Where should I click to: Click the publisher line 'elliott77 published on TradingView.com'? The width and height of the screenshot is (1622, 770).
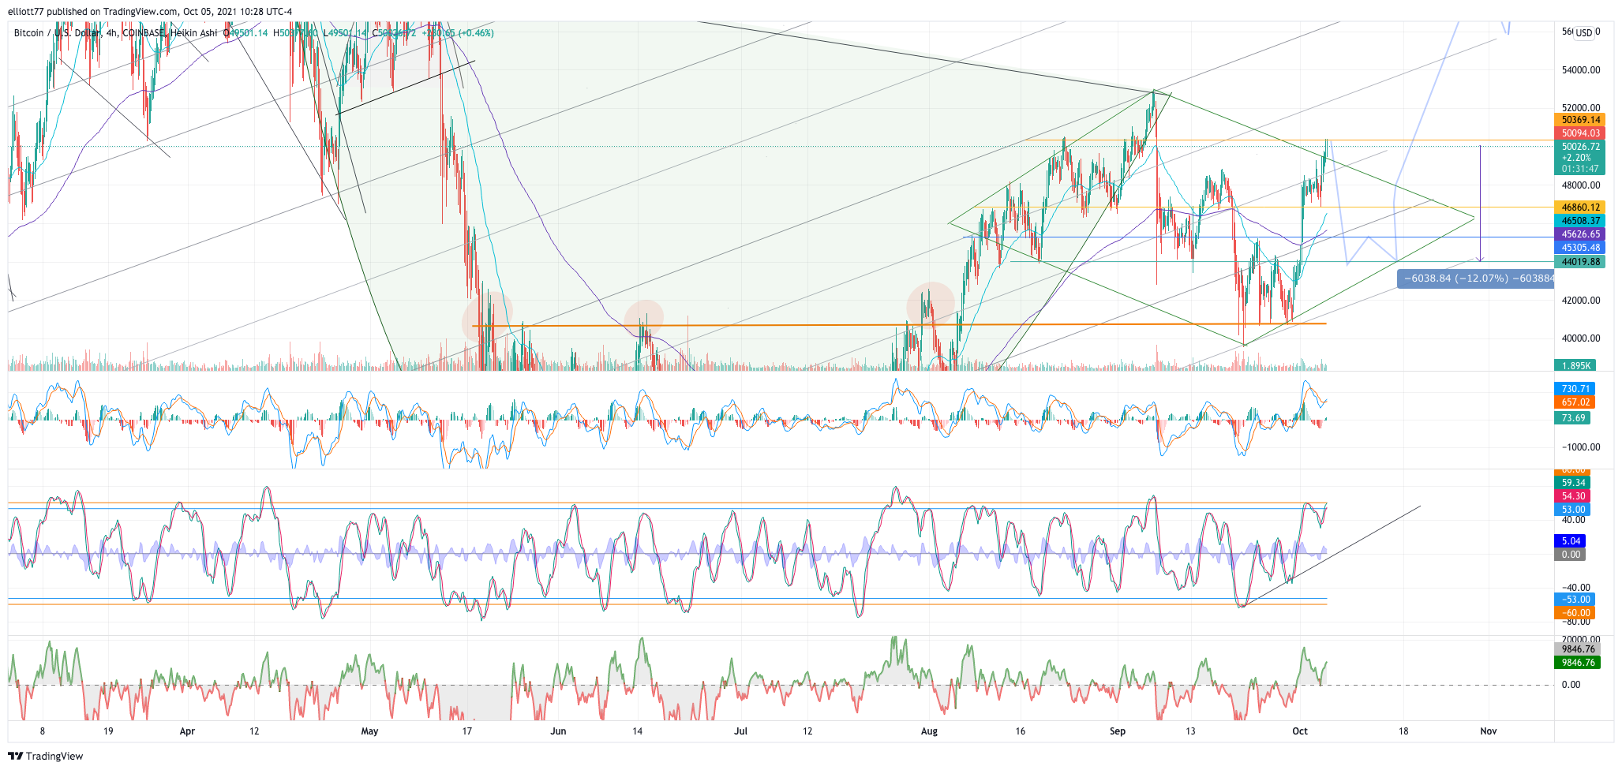[93, 11]
